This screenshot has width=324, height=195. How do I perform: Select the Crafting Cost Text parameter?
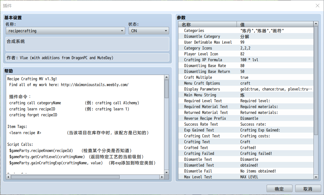(246, 136)
